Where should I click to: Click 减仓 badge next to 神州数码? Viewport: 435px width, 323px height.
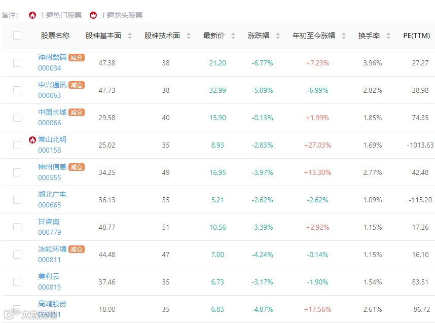click(x=76, y=57)
